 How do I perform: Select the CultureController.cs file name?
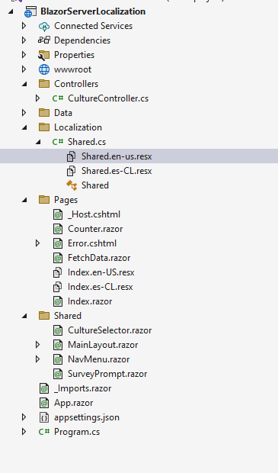coord(108,98)
